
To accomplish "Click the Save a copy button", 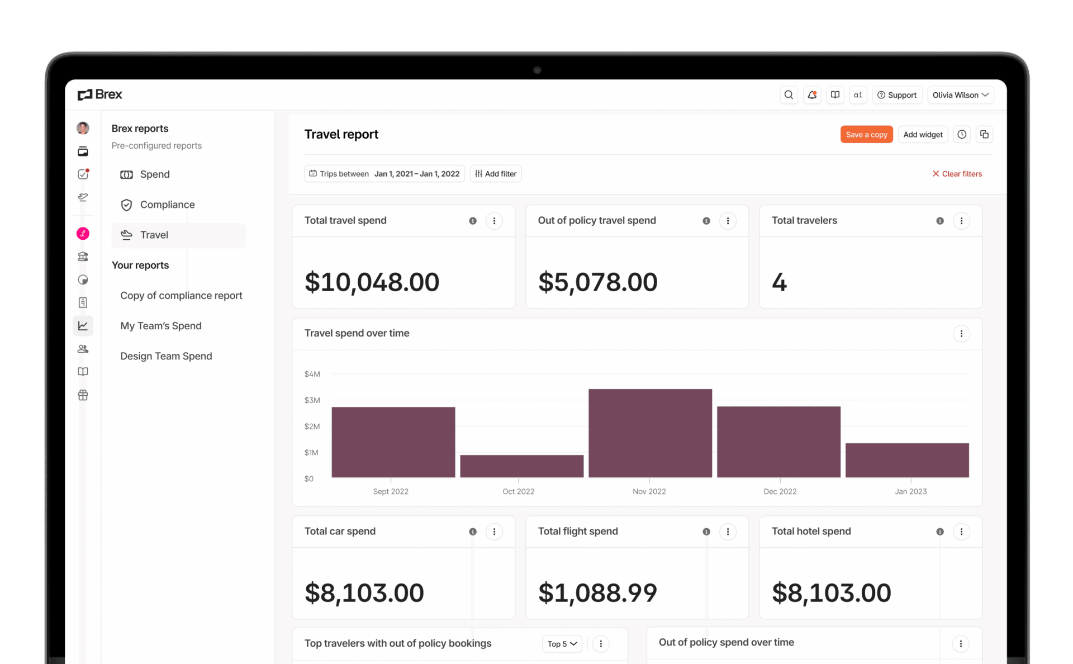I will pos(866,134).
